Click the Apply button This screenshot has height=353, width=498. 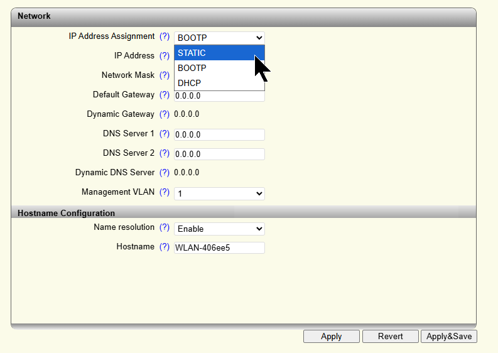click(x=331, y=337)
